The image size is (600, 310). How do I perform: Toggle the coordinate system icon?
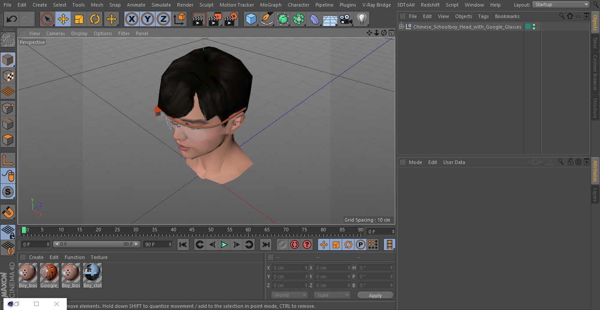(180, 19)
